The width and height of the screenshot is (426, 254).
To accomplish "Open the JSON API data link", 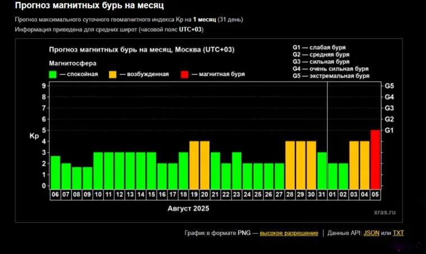I will tap(371, 233).
